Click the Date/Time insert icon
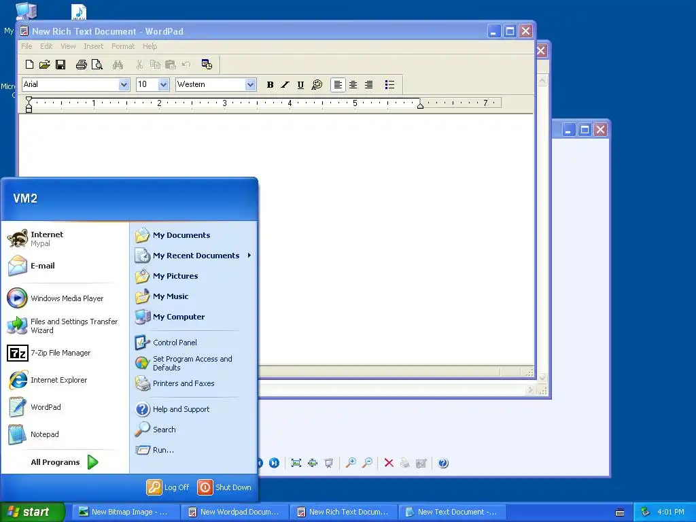This screenshot has height=522, width=696. [x=207, y=65]
